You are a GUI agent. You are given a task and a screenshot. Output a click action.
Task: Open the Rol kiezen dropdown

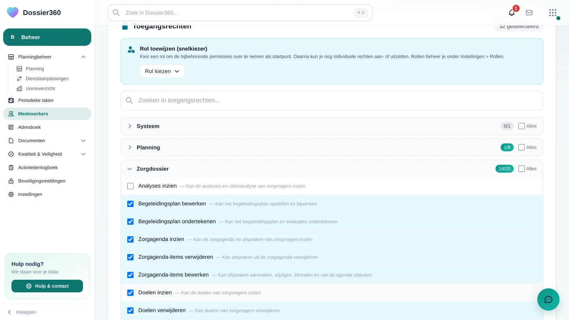(162, 71)
